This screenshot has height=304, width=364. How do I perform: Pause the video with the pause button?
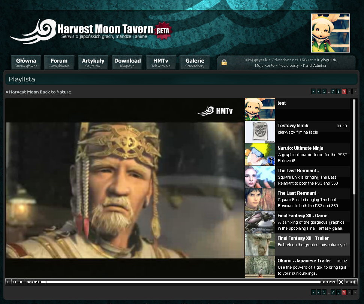(9, 282)
